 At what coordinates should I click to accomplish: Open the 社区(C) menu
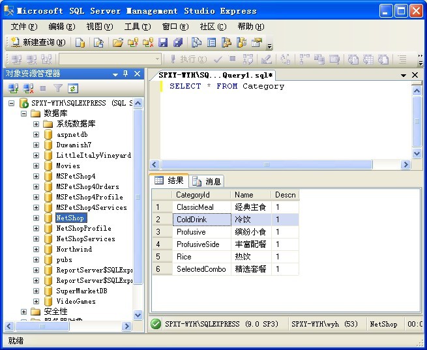[x=213, y=27]
